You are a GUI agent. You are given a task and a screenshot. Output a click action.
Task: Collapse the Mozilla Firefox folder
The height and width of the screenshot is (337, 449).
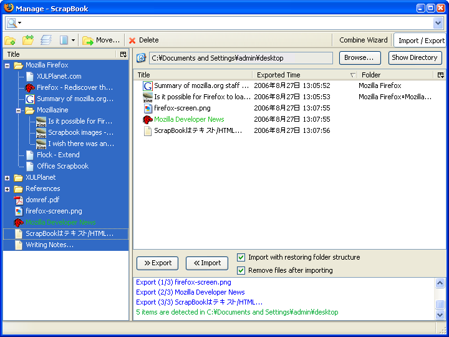[x=7, y=66]
